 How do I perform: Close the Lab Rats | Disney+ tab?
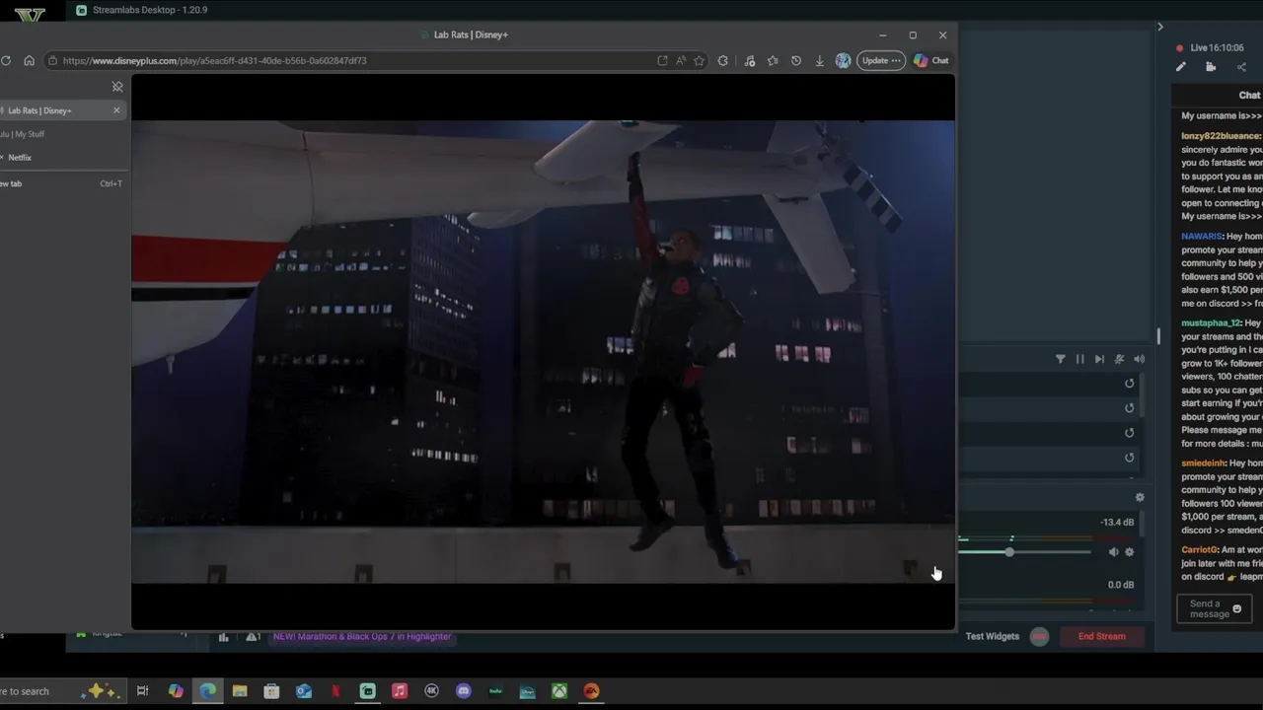click(x=116, y=110)
